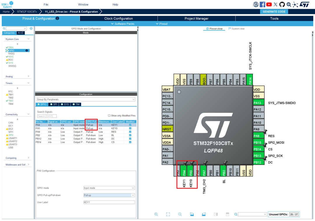The width and height of the screenshot is (315, 221).
Task: Click the rotate-right chip view icon
Action: [x=204, y=214]
